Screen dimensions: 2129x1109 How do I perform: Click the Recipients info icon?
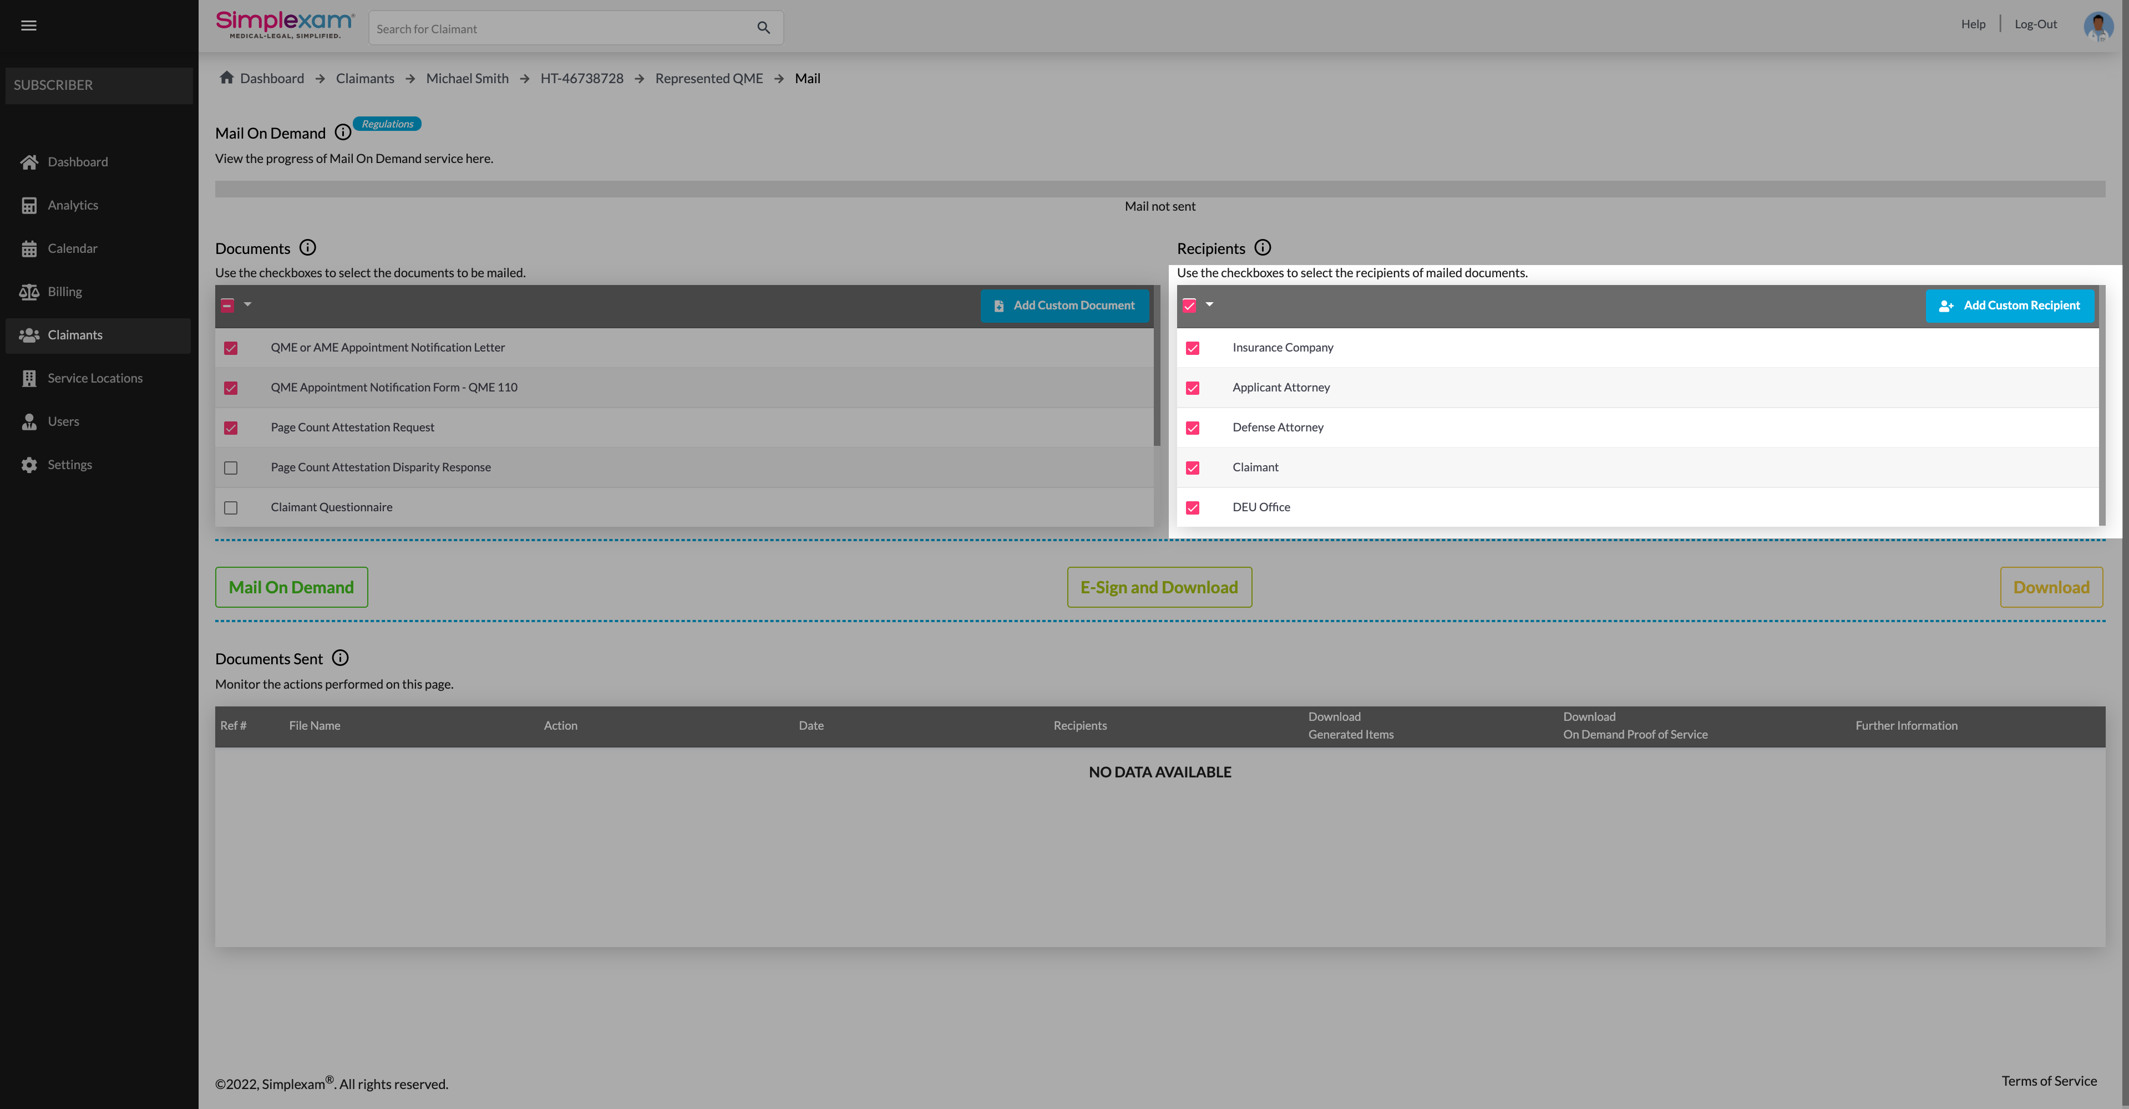coord(1262,247)
